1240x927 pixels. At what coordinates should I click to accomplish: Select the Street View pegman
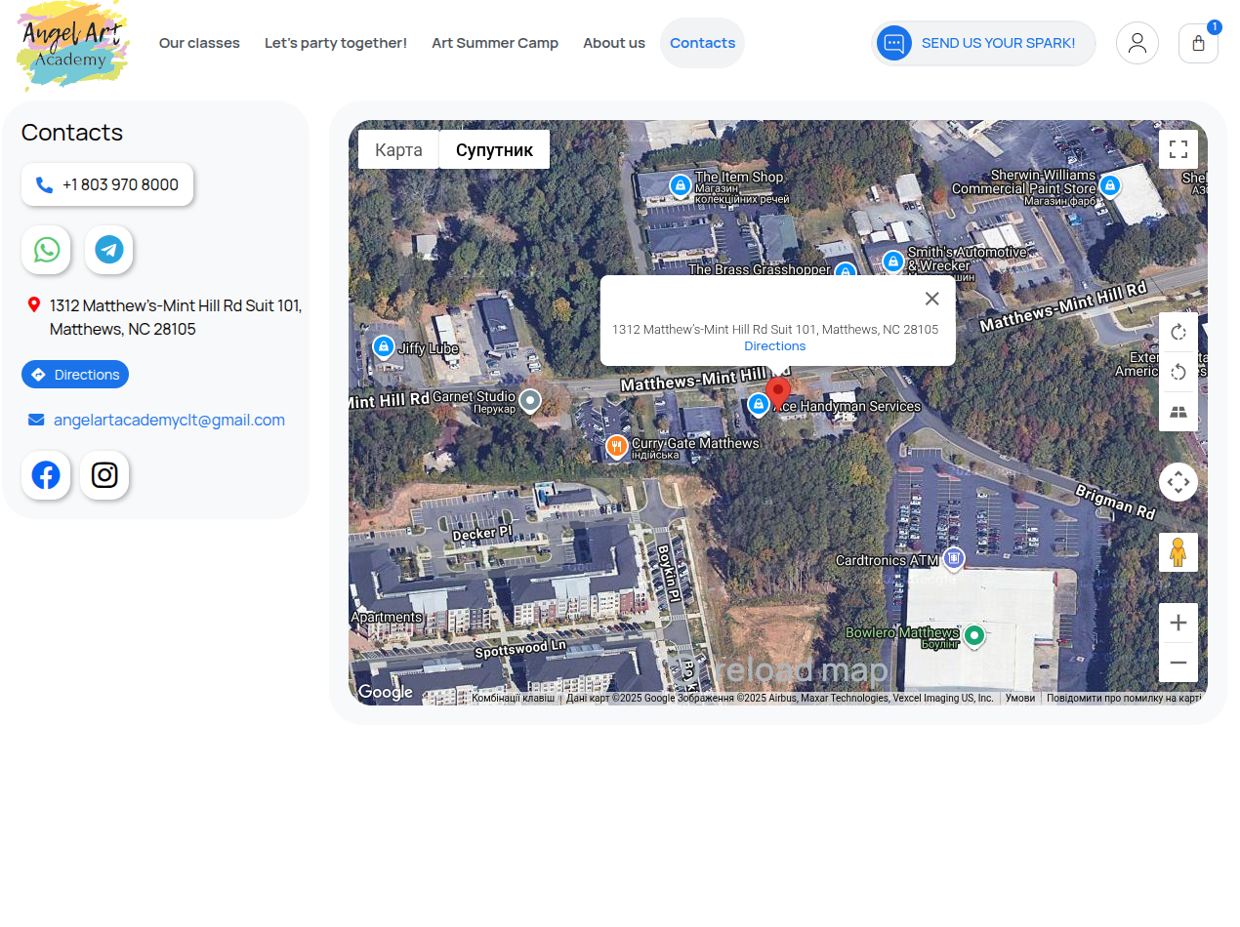tap(1178, 552)
